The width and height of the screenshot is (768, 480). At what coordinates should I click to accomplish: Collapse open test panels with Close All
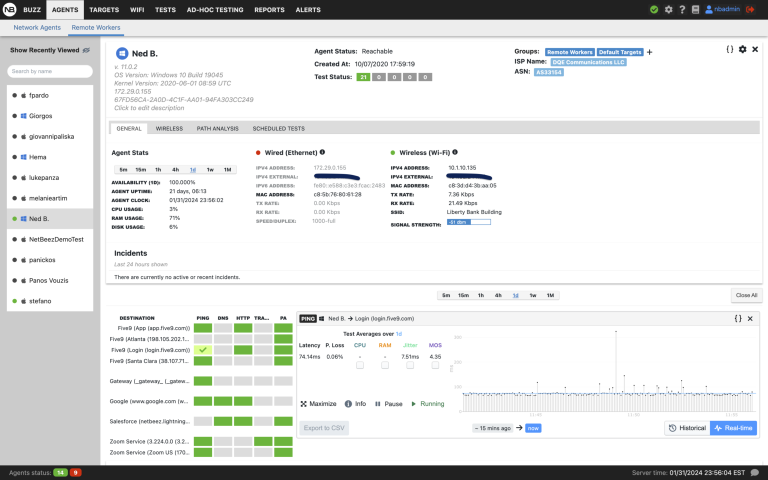pos(746,295)
